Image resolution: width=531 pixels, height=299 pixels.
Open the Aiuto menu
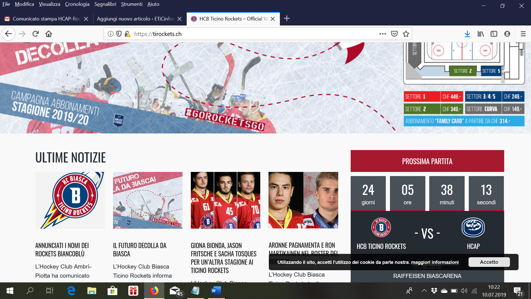pos(153,4)
